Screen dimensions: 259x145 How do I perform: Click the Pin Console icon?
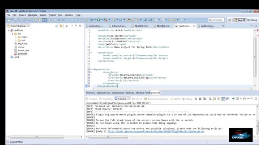pos(233,99)
